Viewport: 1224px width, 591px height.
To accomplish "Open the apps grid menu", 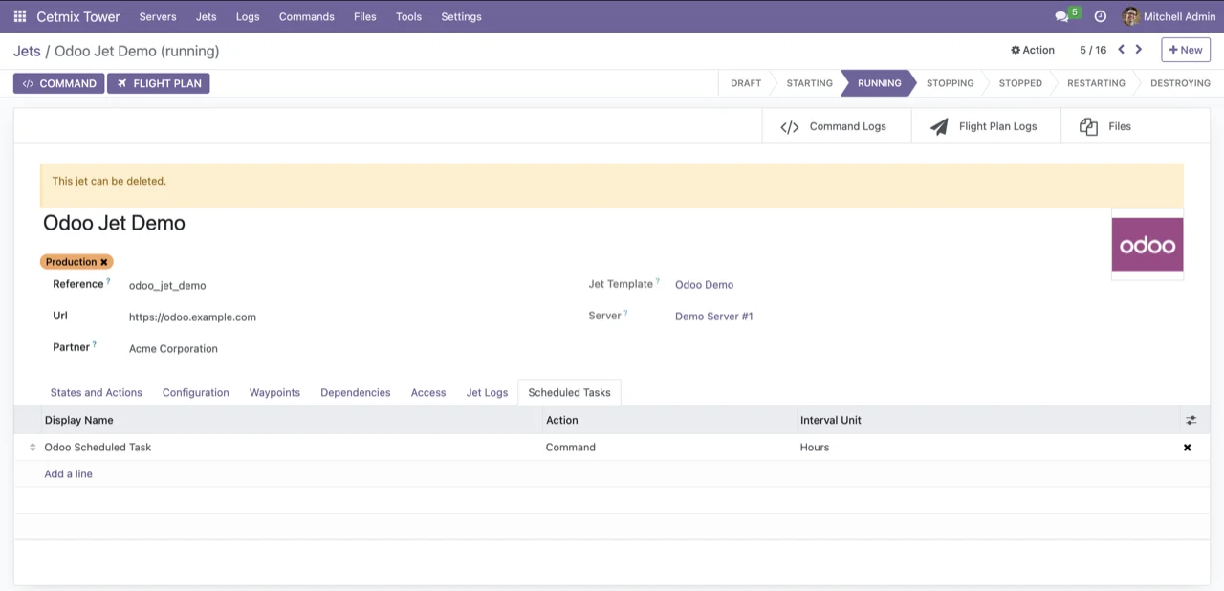I will pos(19,16).
